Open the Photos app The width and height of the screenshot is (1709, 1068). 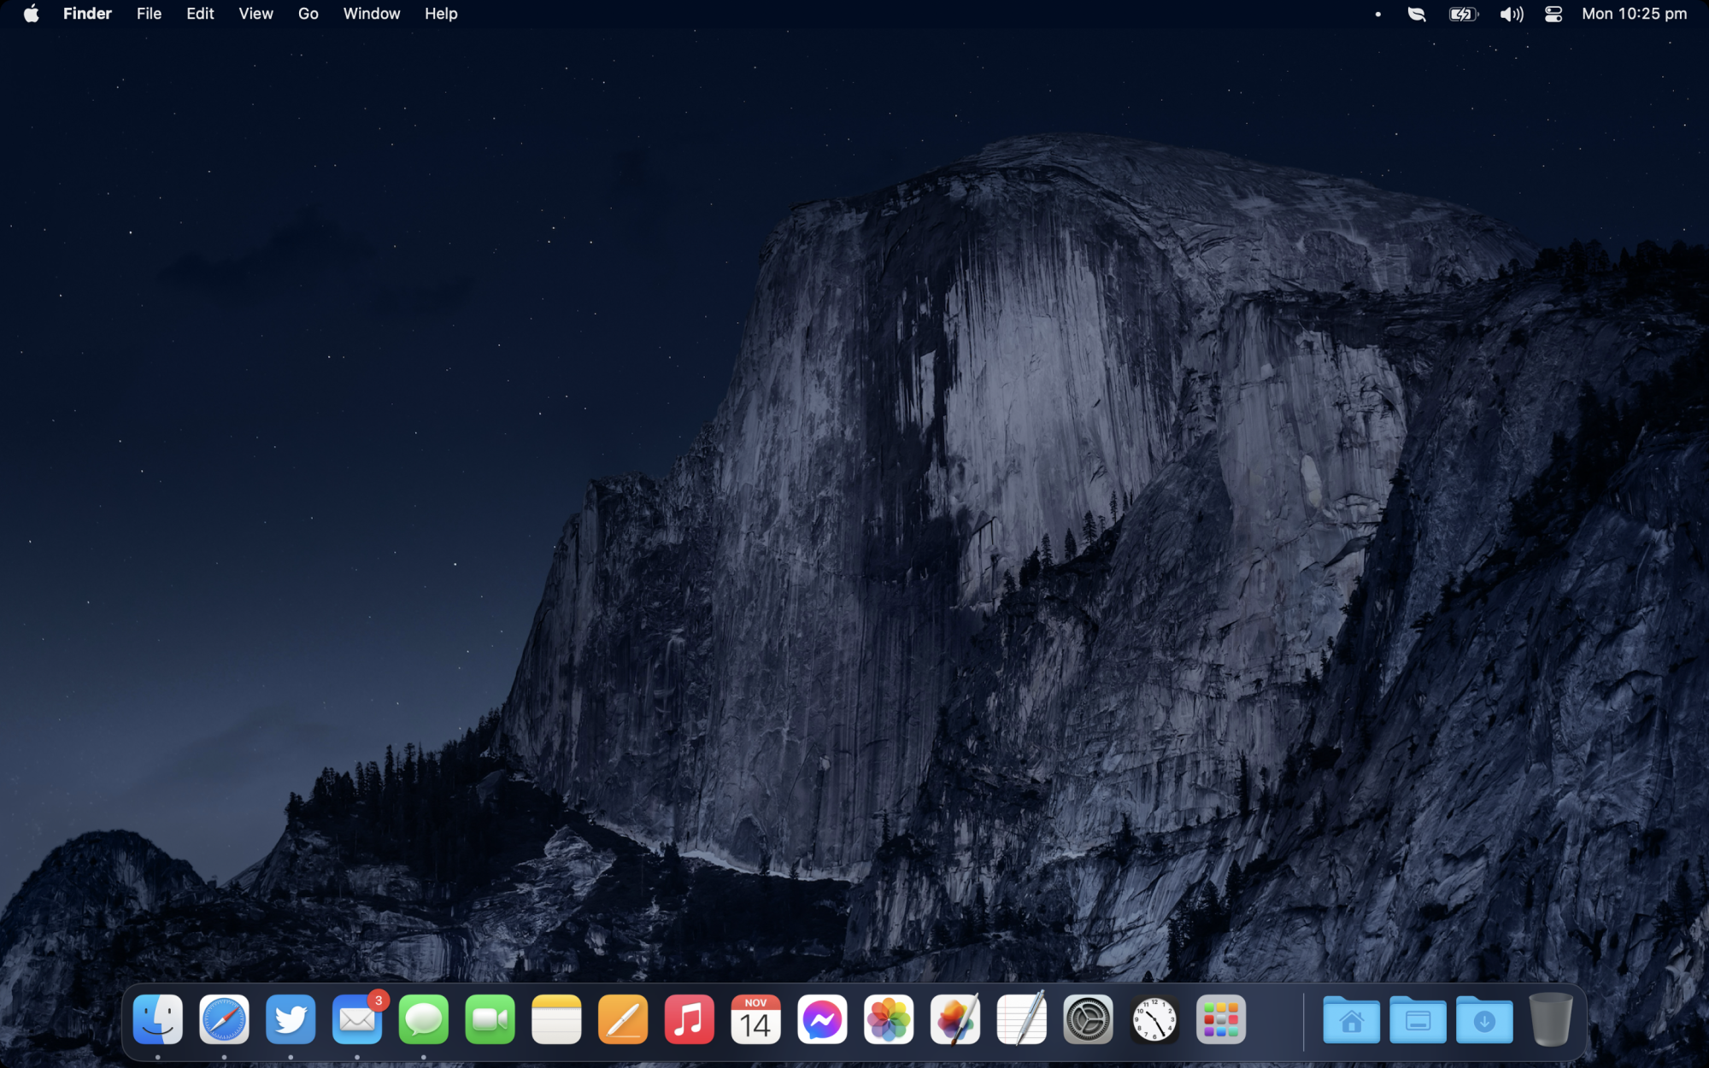[889, 1019]
